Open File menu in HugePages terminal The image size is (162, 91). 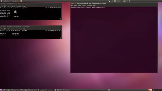click(x=2, y=6)
